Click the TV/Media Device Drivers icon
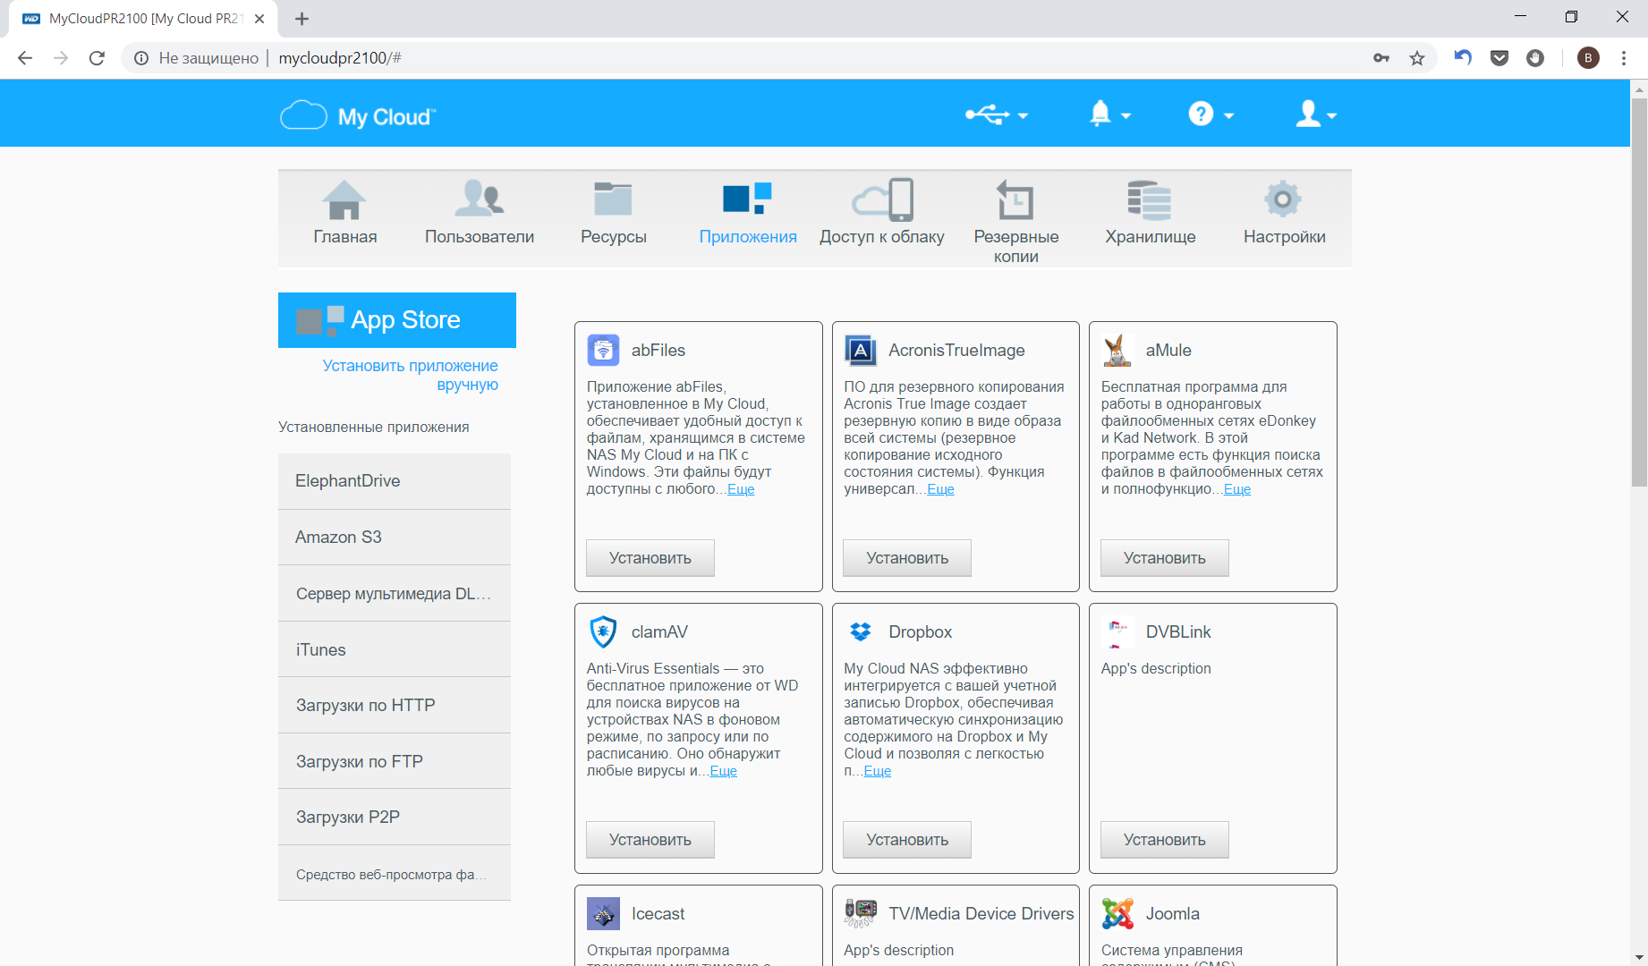Image resolution: width=1648 pixels, height=966 pixels. 861,913
